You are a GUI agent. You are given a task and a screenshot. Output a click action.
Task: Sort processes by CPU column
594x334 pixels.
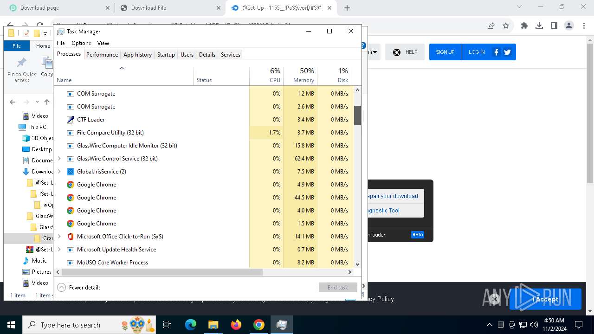pyautogui.click(x=266, y=76)
